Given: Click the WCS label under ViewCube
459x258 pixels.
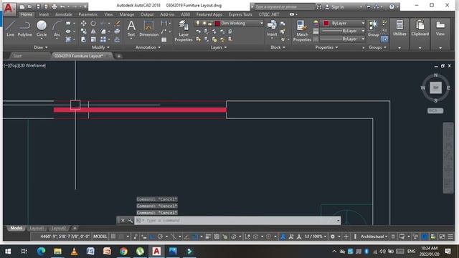Looking at the screenshot, I should [435, 110].
